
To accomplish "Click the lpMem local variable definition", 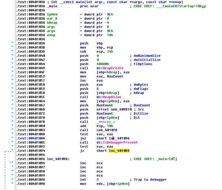I will coord(52,14).
